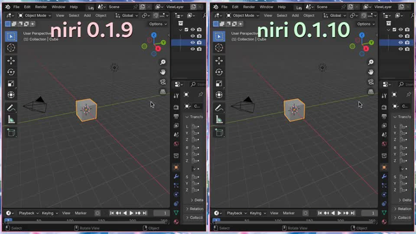Open Object Mode dropdown in right window
Image resolution: width=416 pixels, height=234 pixels.
242,16
